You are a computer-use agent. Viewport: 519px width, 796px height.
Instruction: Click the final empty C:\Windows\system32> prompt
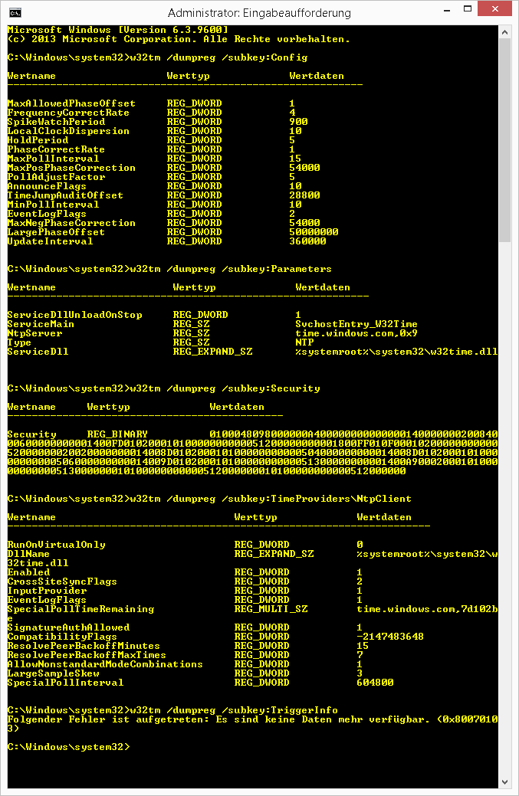point(69,747)
